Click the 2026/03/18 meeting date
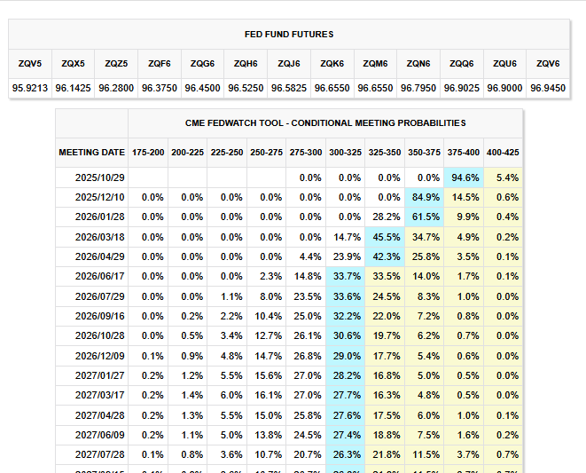The width and height of the screenshot is (586, 473). (100, 236)
